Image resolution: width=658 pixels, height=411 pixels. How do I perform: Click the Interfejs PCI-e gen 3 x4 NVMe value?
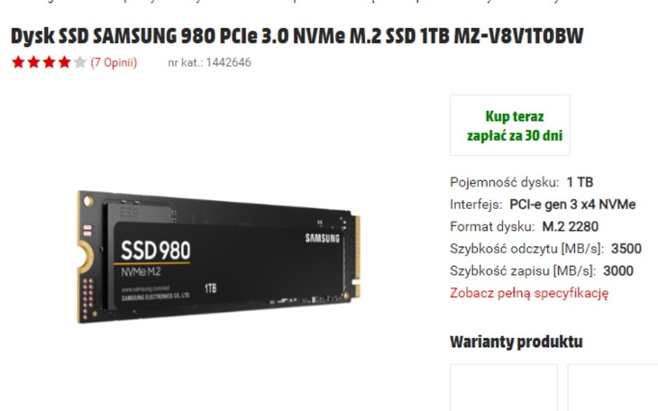click(x=572, y=205)
